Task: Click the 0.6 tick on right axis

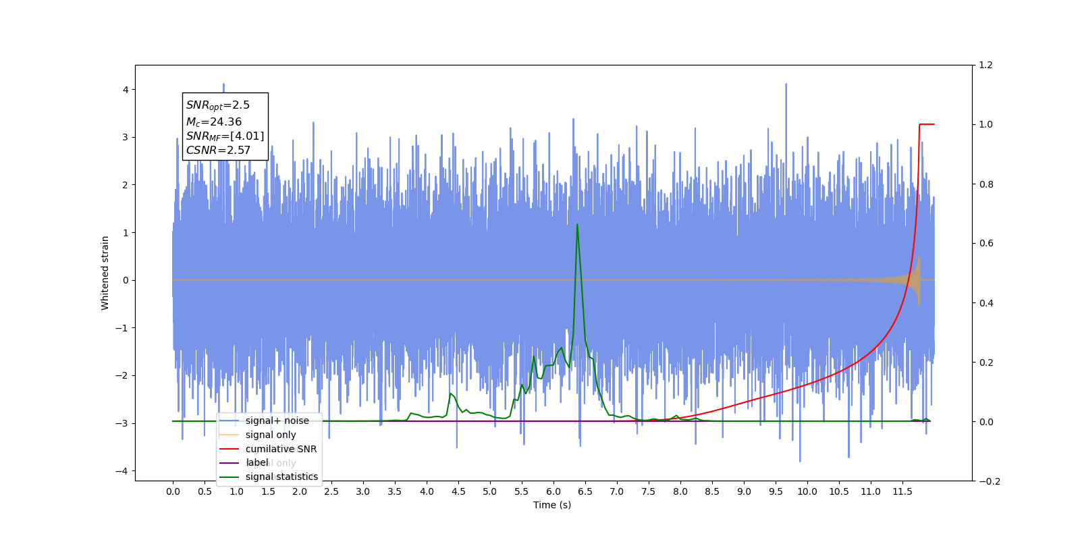Action: click(x=986, y=244)
